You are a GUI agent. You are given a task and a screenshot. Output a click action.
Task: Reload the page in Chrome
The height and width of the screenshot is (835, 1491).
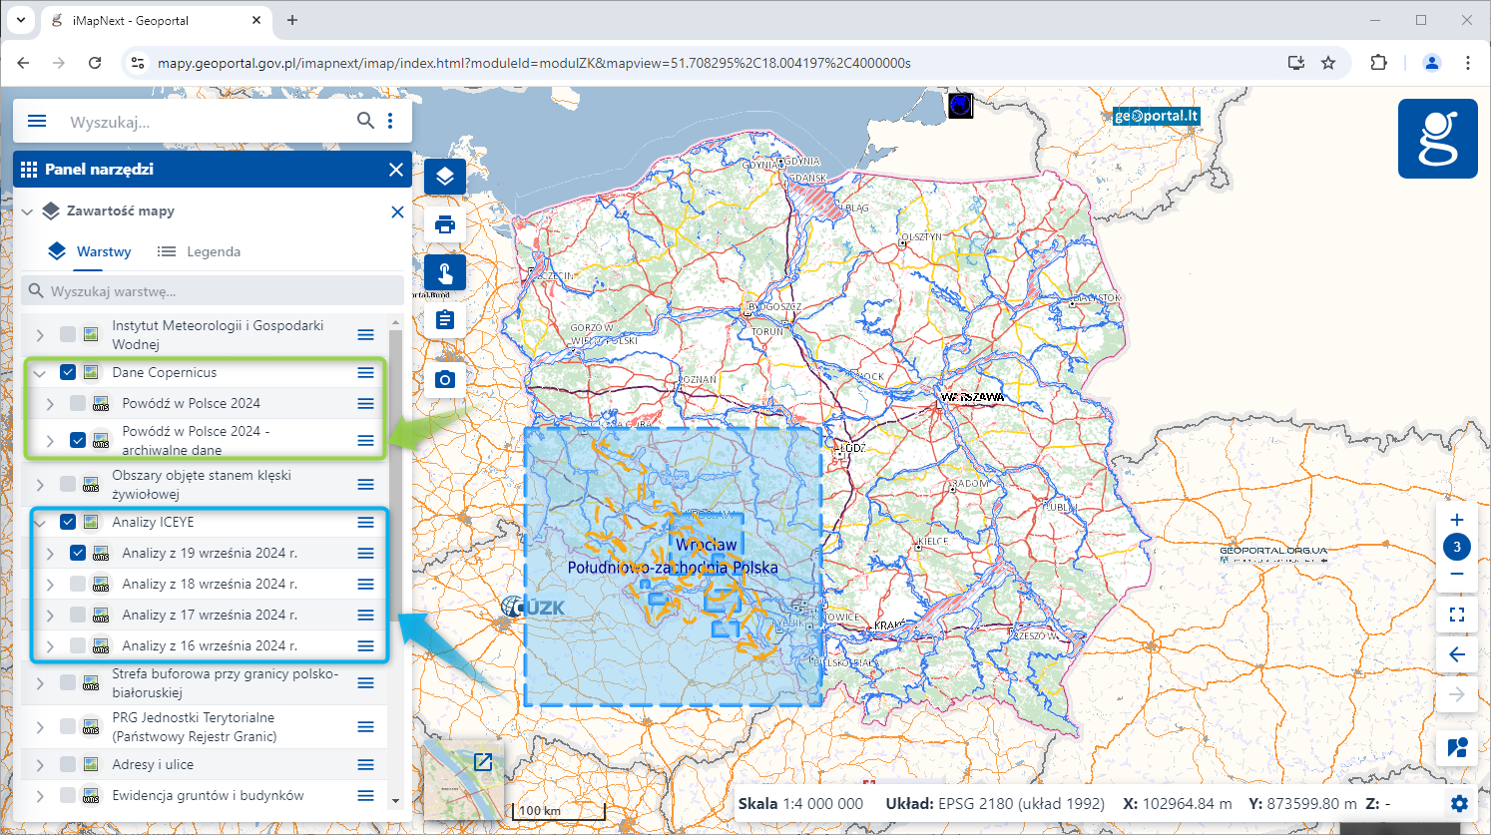click(x=95, y=63)
